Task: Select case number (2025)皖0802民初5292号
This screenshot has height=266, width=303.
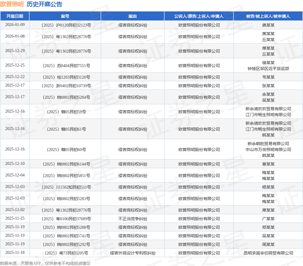Action: click(x=66, y=244)
